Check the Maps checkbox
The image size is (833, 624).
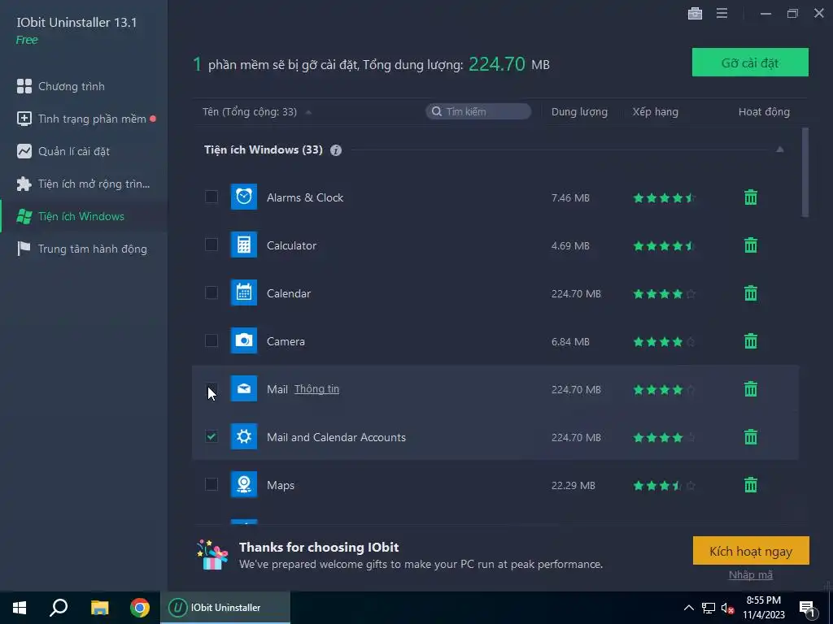(212, 484)
